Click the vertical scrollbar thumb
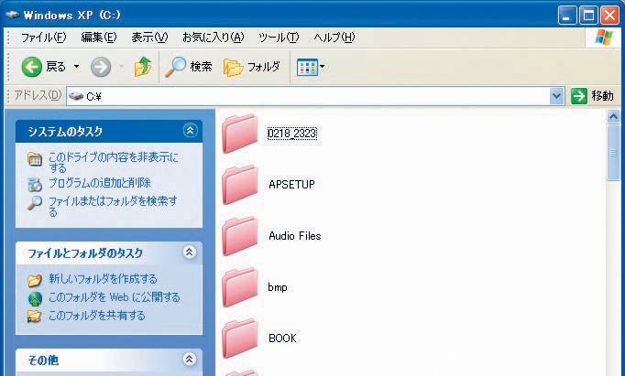The width and height of the screenshot is (625, 376). [x=613, y=153]
